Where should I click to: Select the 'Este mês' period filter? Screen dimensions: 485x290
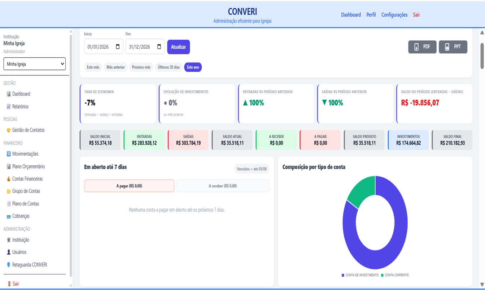pos(93,67)
